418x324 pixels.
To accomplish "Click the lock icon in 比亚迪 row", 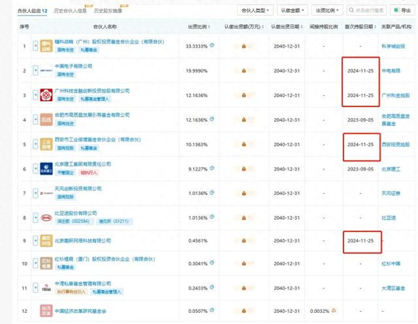I will [x=244, y=218].
